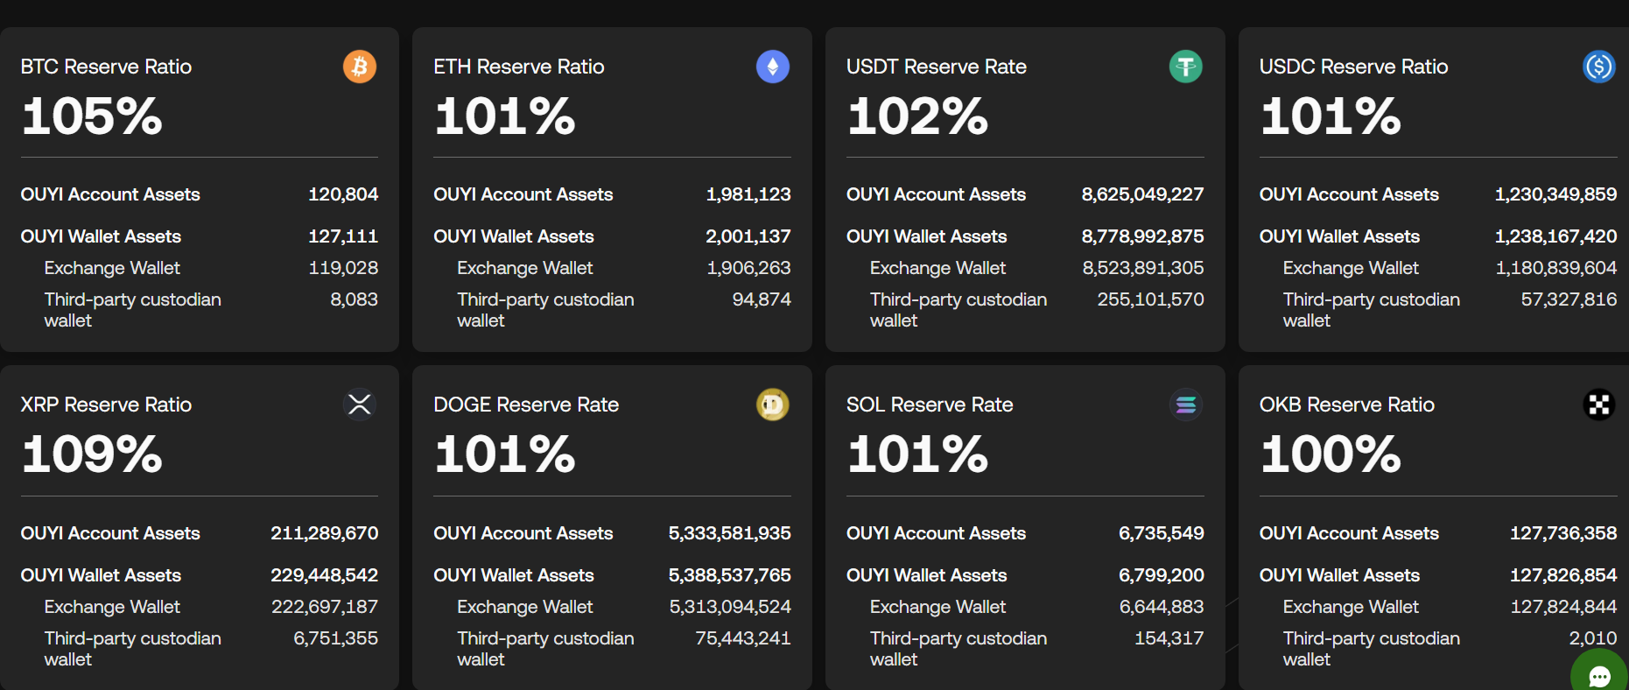Click the USDC coin icon
The width and height of the screenshot is (1629, 690).
[x=1598, y=67]
